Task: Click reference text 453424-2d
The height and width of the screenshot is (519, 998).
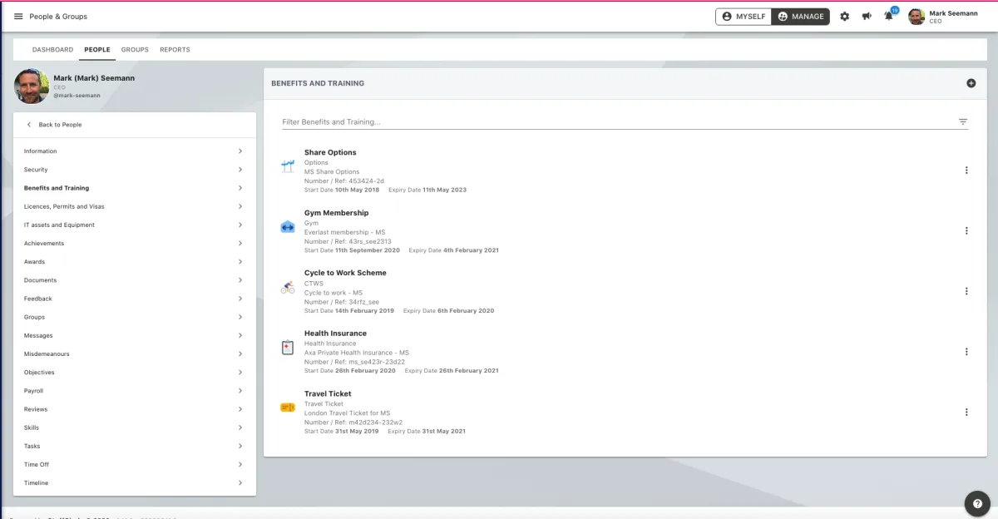Action: (x=366, y=180)
